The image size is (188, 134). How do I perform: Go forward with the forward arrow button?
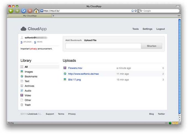click(x=17, y=11)
